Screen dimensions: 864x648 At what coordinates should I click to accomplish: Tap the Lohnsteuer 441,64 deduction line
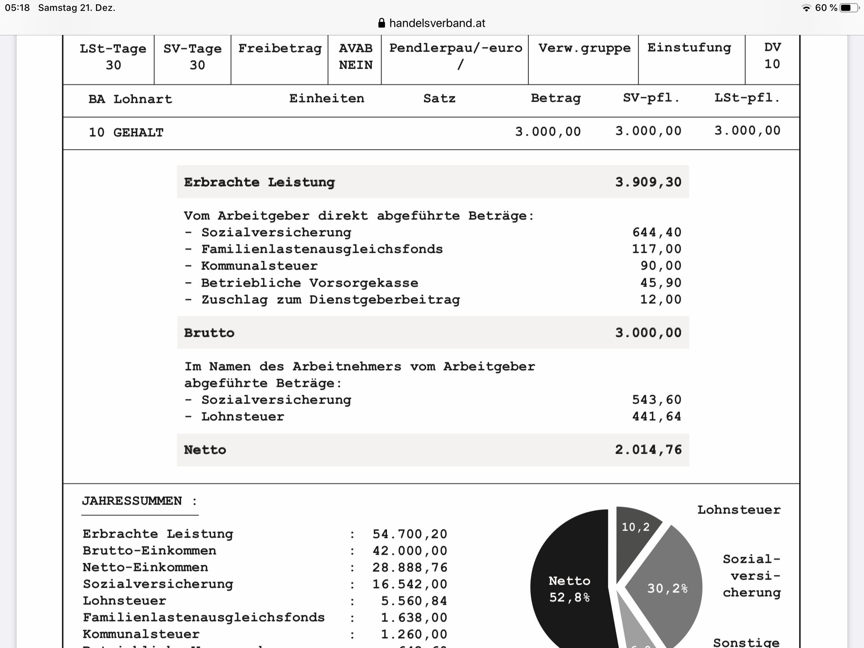(x=432, y=417)
